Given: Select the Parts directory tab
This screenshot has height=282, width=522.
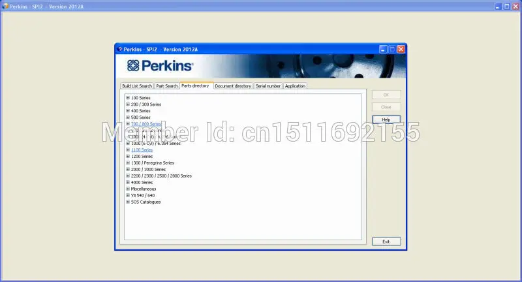Looking at the screenshot, I should coord(195,86).
